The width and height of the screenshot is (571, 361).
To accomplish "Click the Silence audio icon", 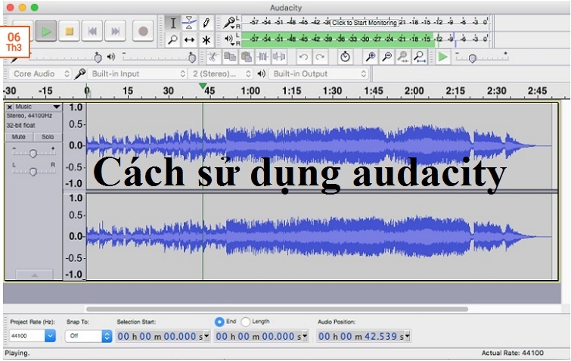I will coord(279,57).
